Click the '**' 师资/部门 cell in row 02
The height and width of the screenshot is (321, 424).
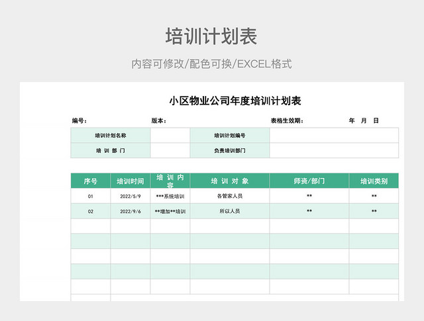pyautogui.click(x=309, y=211)
